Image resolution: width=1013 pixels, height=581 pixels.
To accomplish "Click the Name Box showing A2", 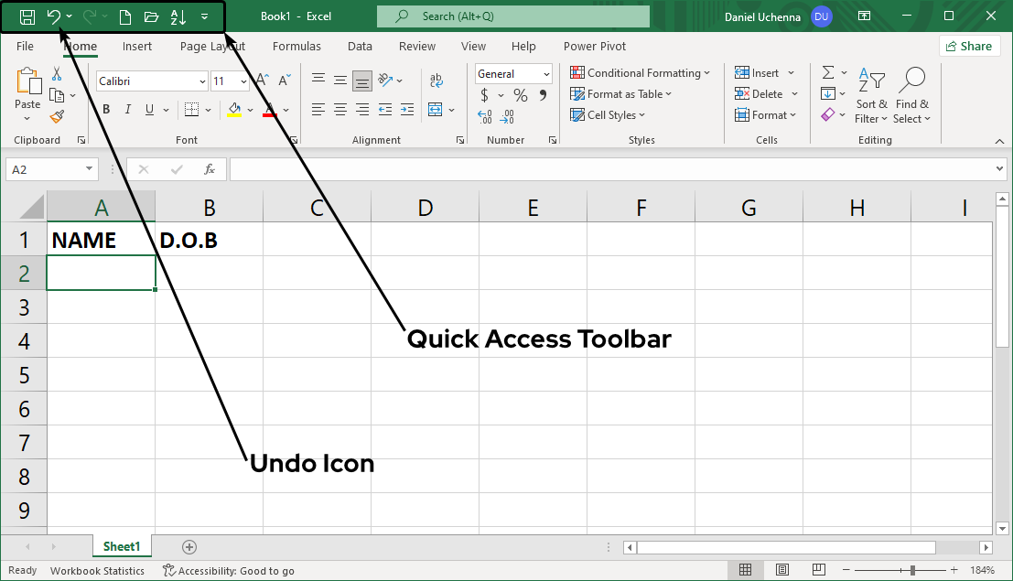I will [46, 169].
